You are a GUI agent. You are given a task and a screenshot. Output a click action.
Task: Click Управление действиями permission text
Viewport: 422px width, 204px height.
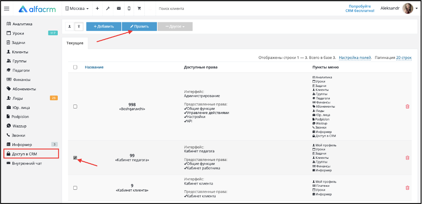tap(208, 113)
